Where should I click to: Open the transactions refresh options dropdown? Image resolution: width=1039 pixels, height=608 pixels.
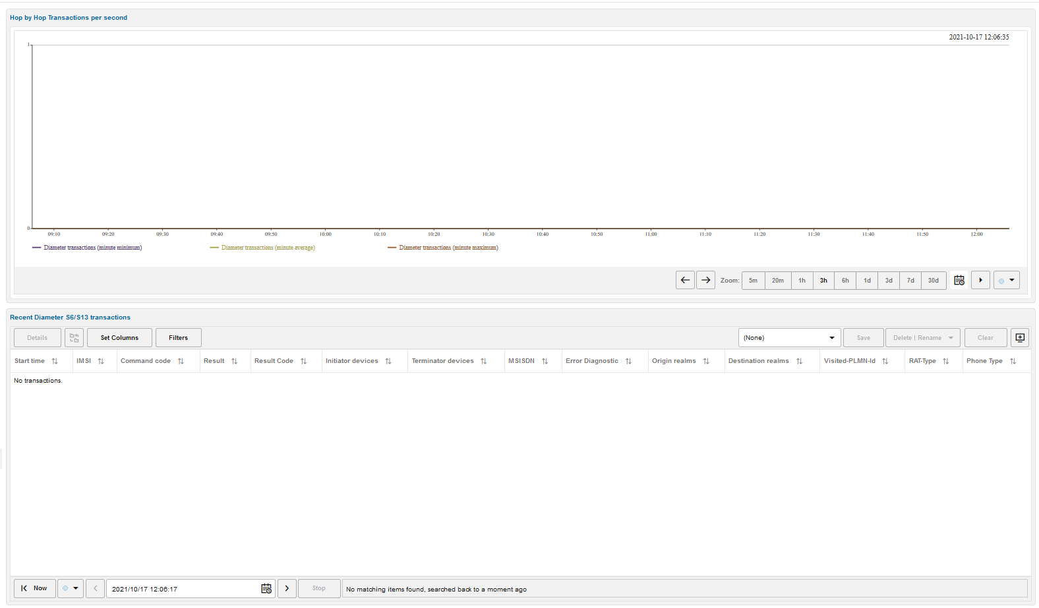pyautogui.click(x=71, y=588)
